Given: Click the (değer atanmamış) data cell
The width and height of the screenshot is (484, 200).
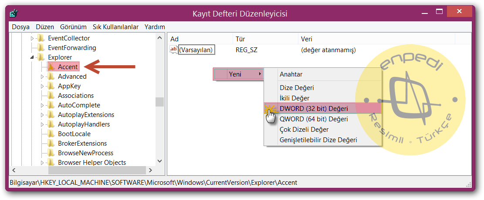Looking at the screenshot, I should click(x=328, y=50).
